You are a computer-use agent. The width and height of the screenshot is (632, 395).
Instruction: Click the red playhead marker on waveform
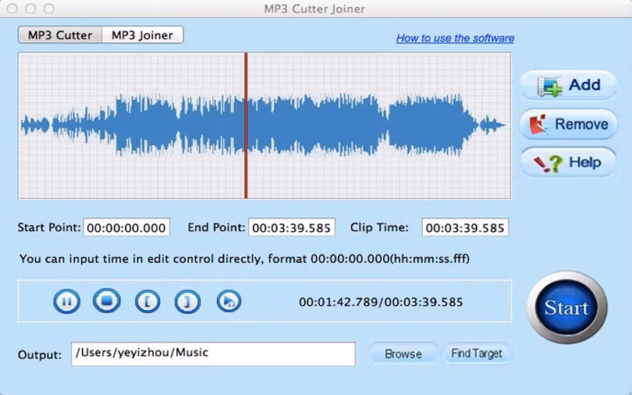[x=246, y=126]
